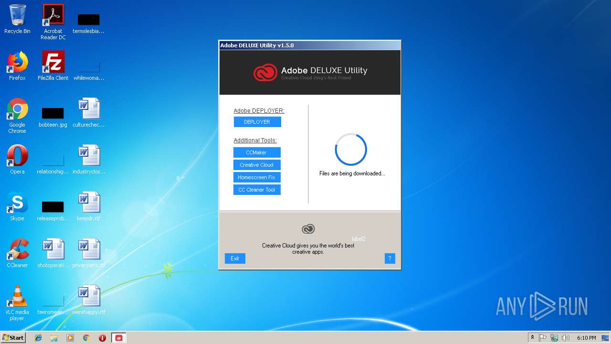Select the shotoperati... document icon

(x=53, y=253)
